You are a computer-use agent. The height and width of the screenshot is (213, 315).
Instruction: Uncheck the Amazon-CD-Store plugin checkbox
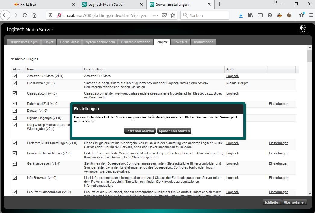[15, 76]
